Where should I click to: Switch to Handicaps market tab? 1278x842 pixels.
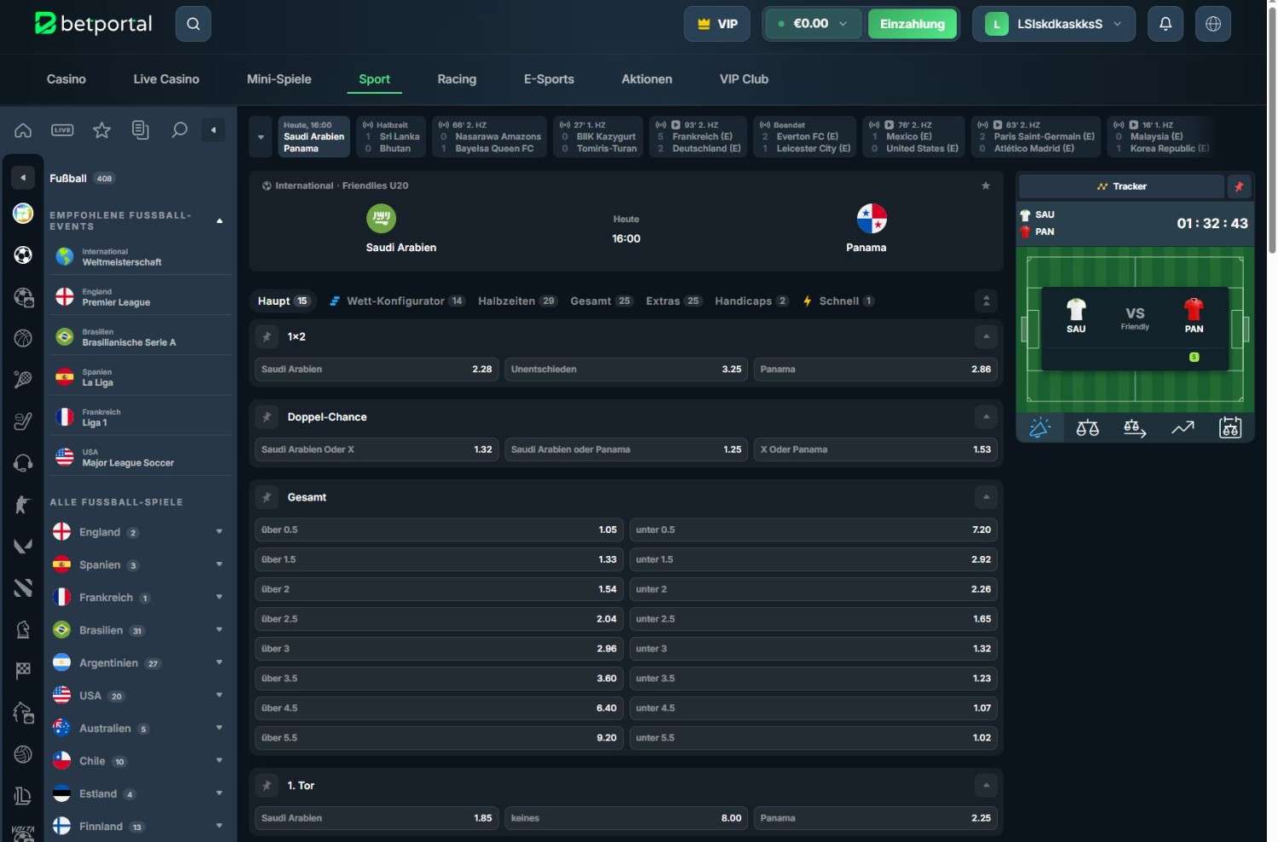(x=751, y=301)
